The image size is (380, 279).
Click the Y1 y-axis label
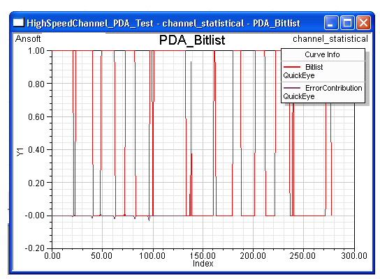point(20,152)
